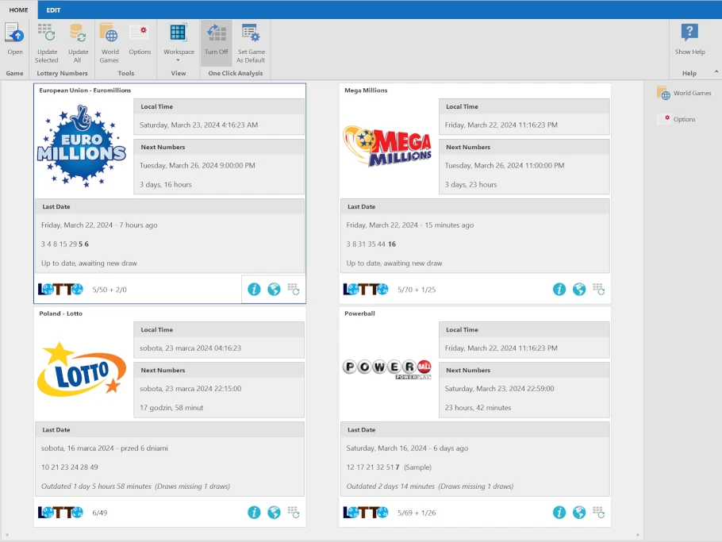This screenshot has width=722, height=542.
Task: Click the Lotto logo beside 6/49
Action: 60,512
